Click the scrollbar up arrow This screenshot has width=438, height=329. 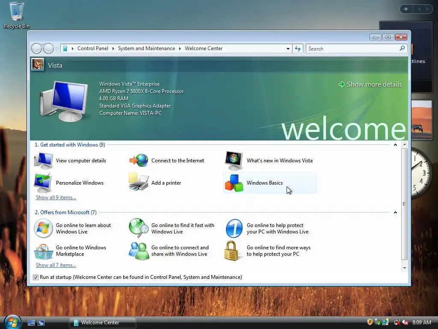pyautogui.click(x=405, y=145)
